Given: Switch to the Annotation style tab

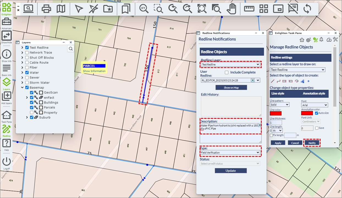Looking at the screenshot, I should (314, 94).
